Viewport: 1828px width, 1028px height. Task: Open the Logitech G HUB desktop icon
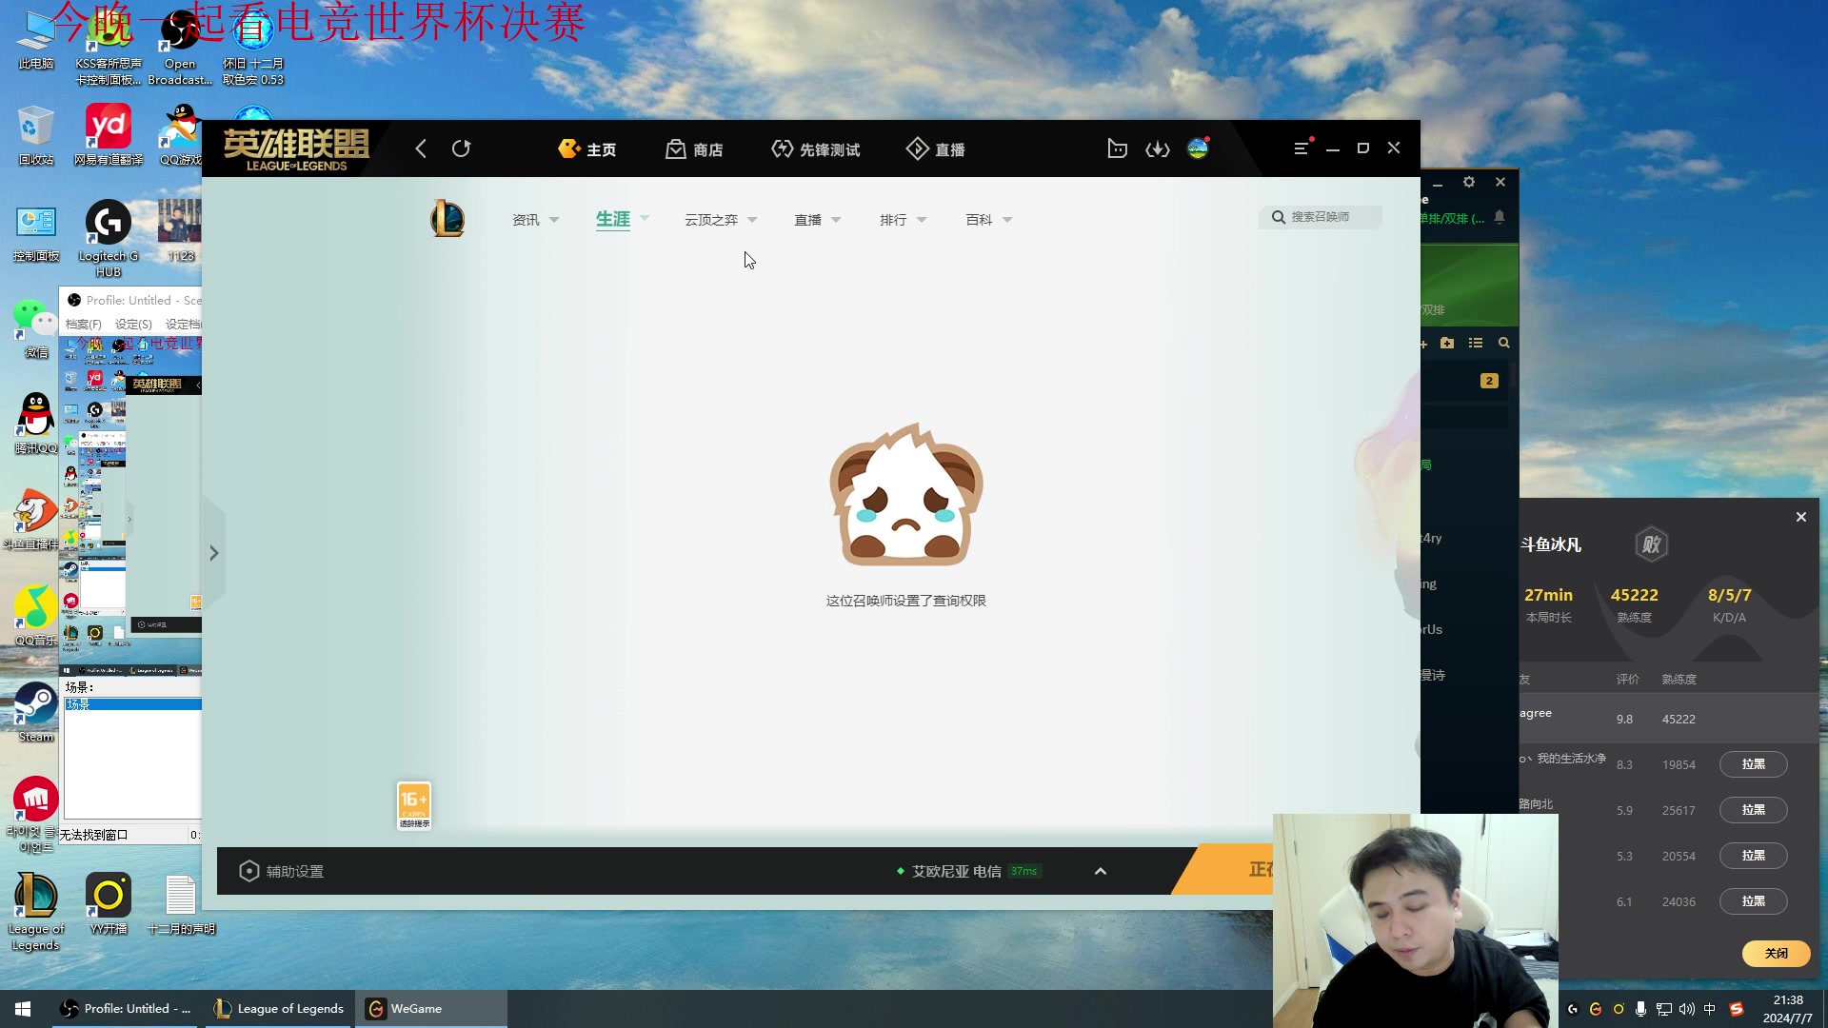[109, 239]
